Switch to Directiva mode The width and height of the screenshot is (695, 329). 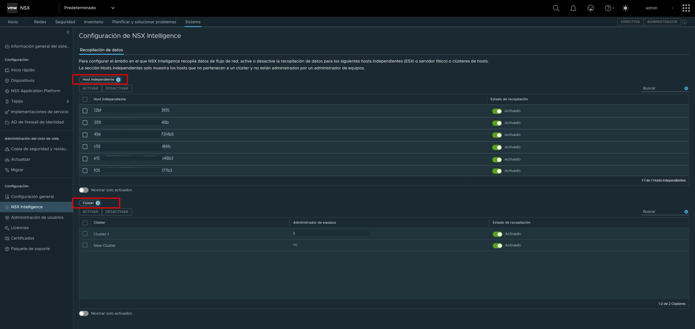[630, 22]
